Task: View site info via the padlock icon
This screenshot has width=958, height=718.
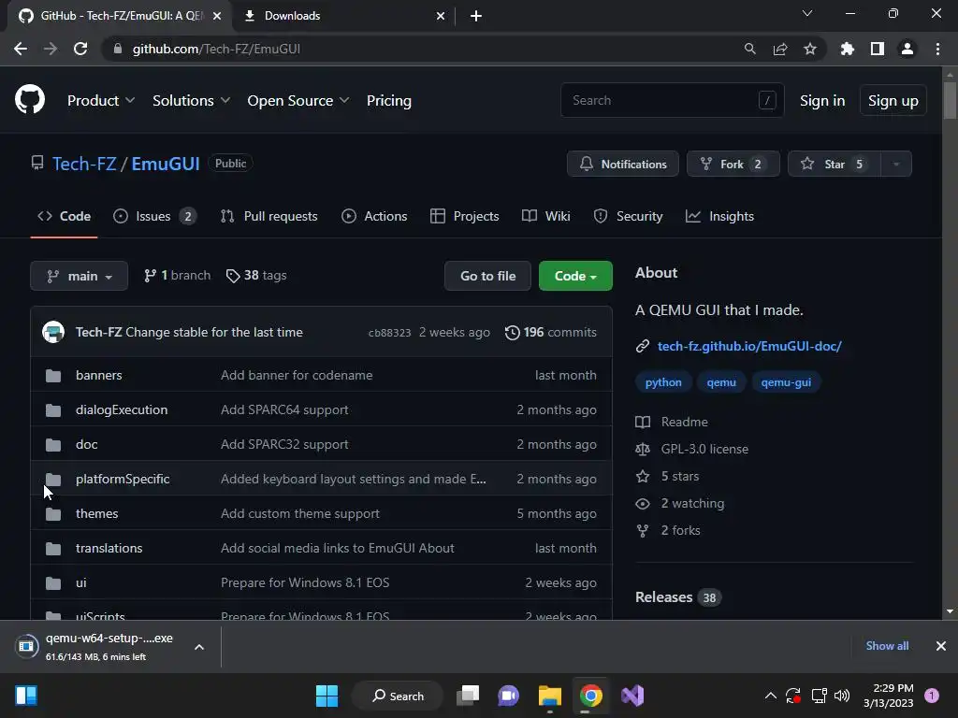Action: coord(118,49)
